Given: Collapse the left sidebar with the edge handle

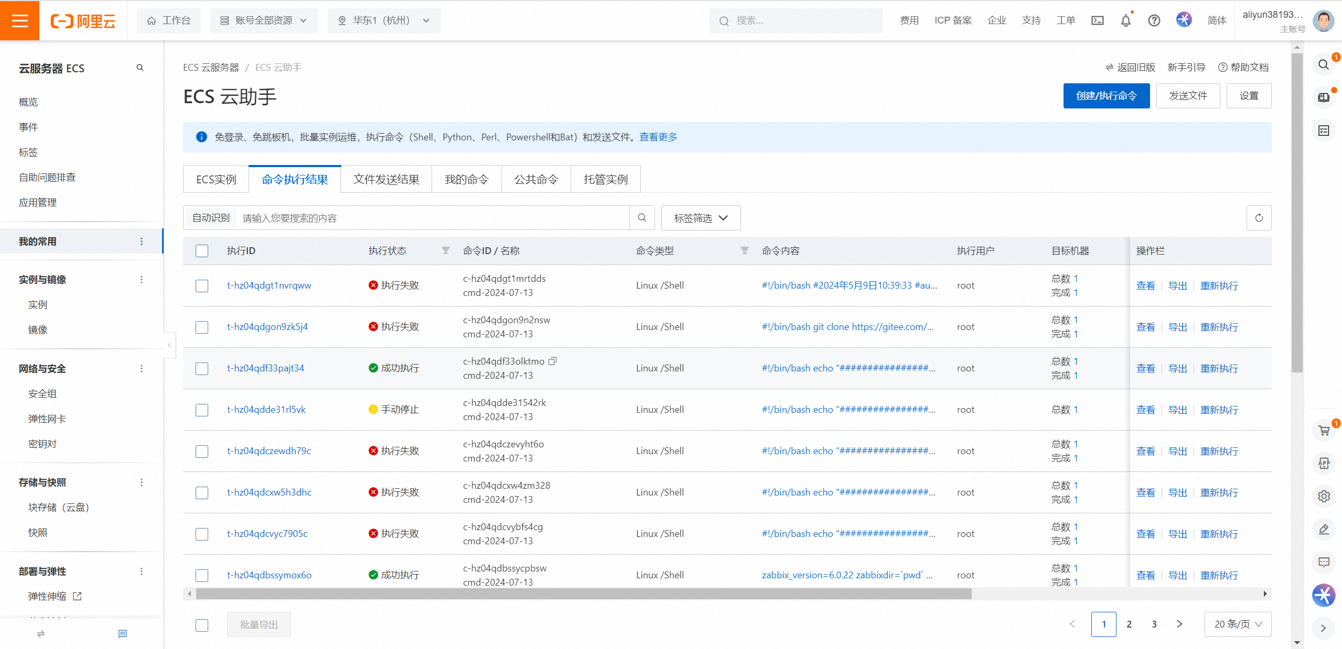Looking at the screenshot, I should 169,345.
